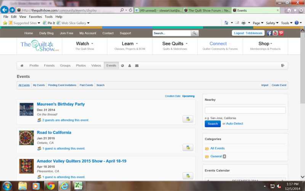The height and width of the screenshot is (191, 305).
Task: Expand the See Quilts dropdown menu
Action: pos(175,44)
